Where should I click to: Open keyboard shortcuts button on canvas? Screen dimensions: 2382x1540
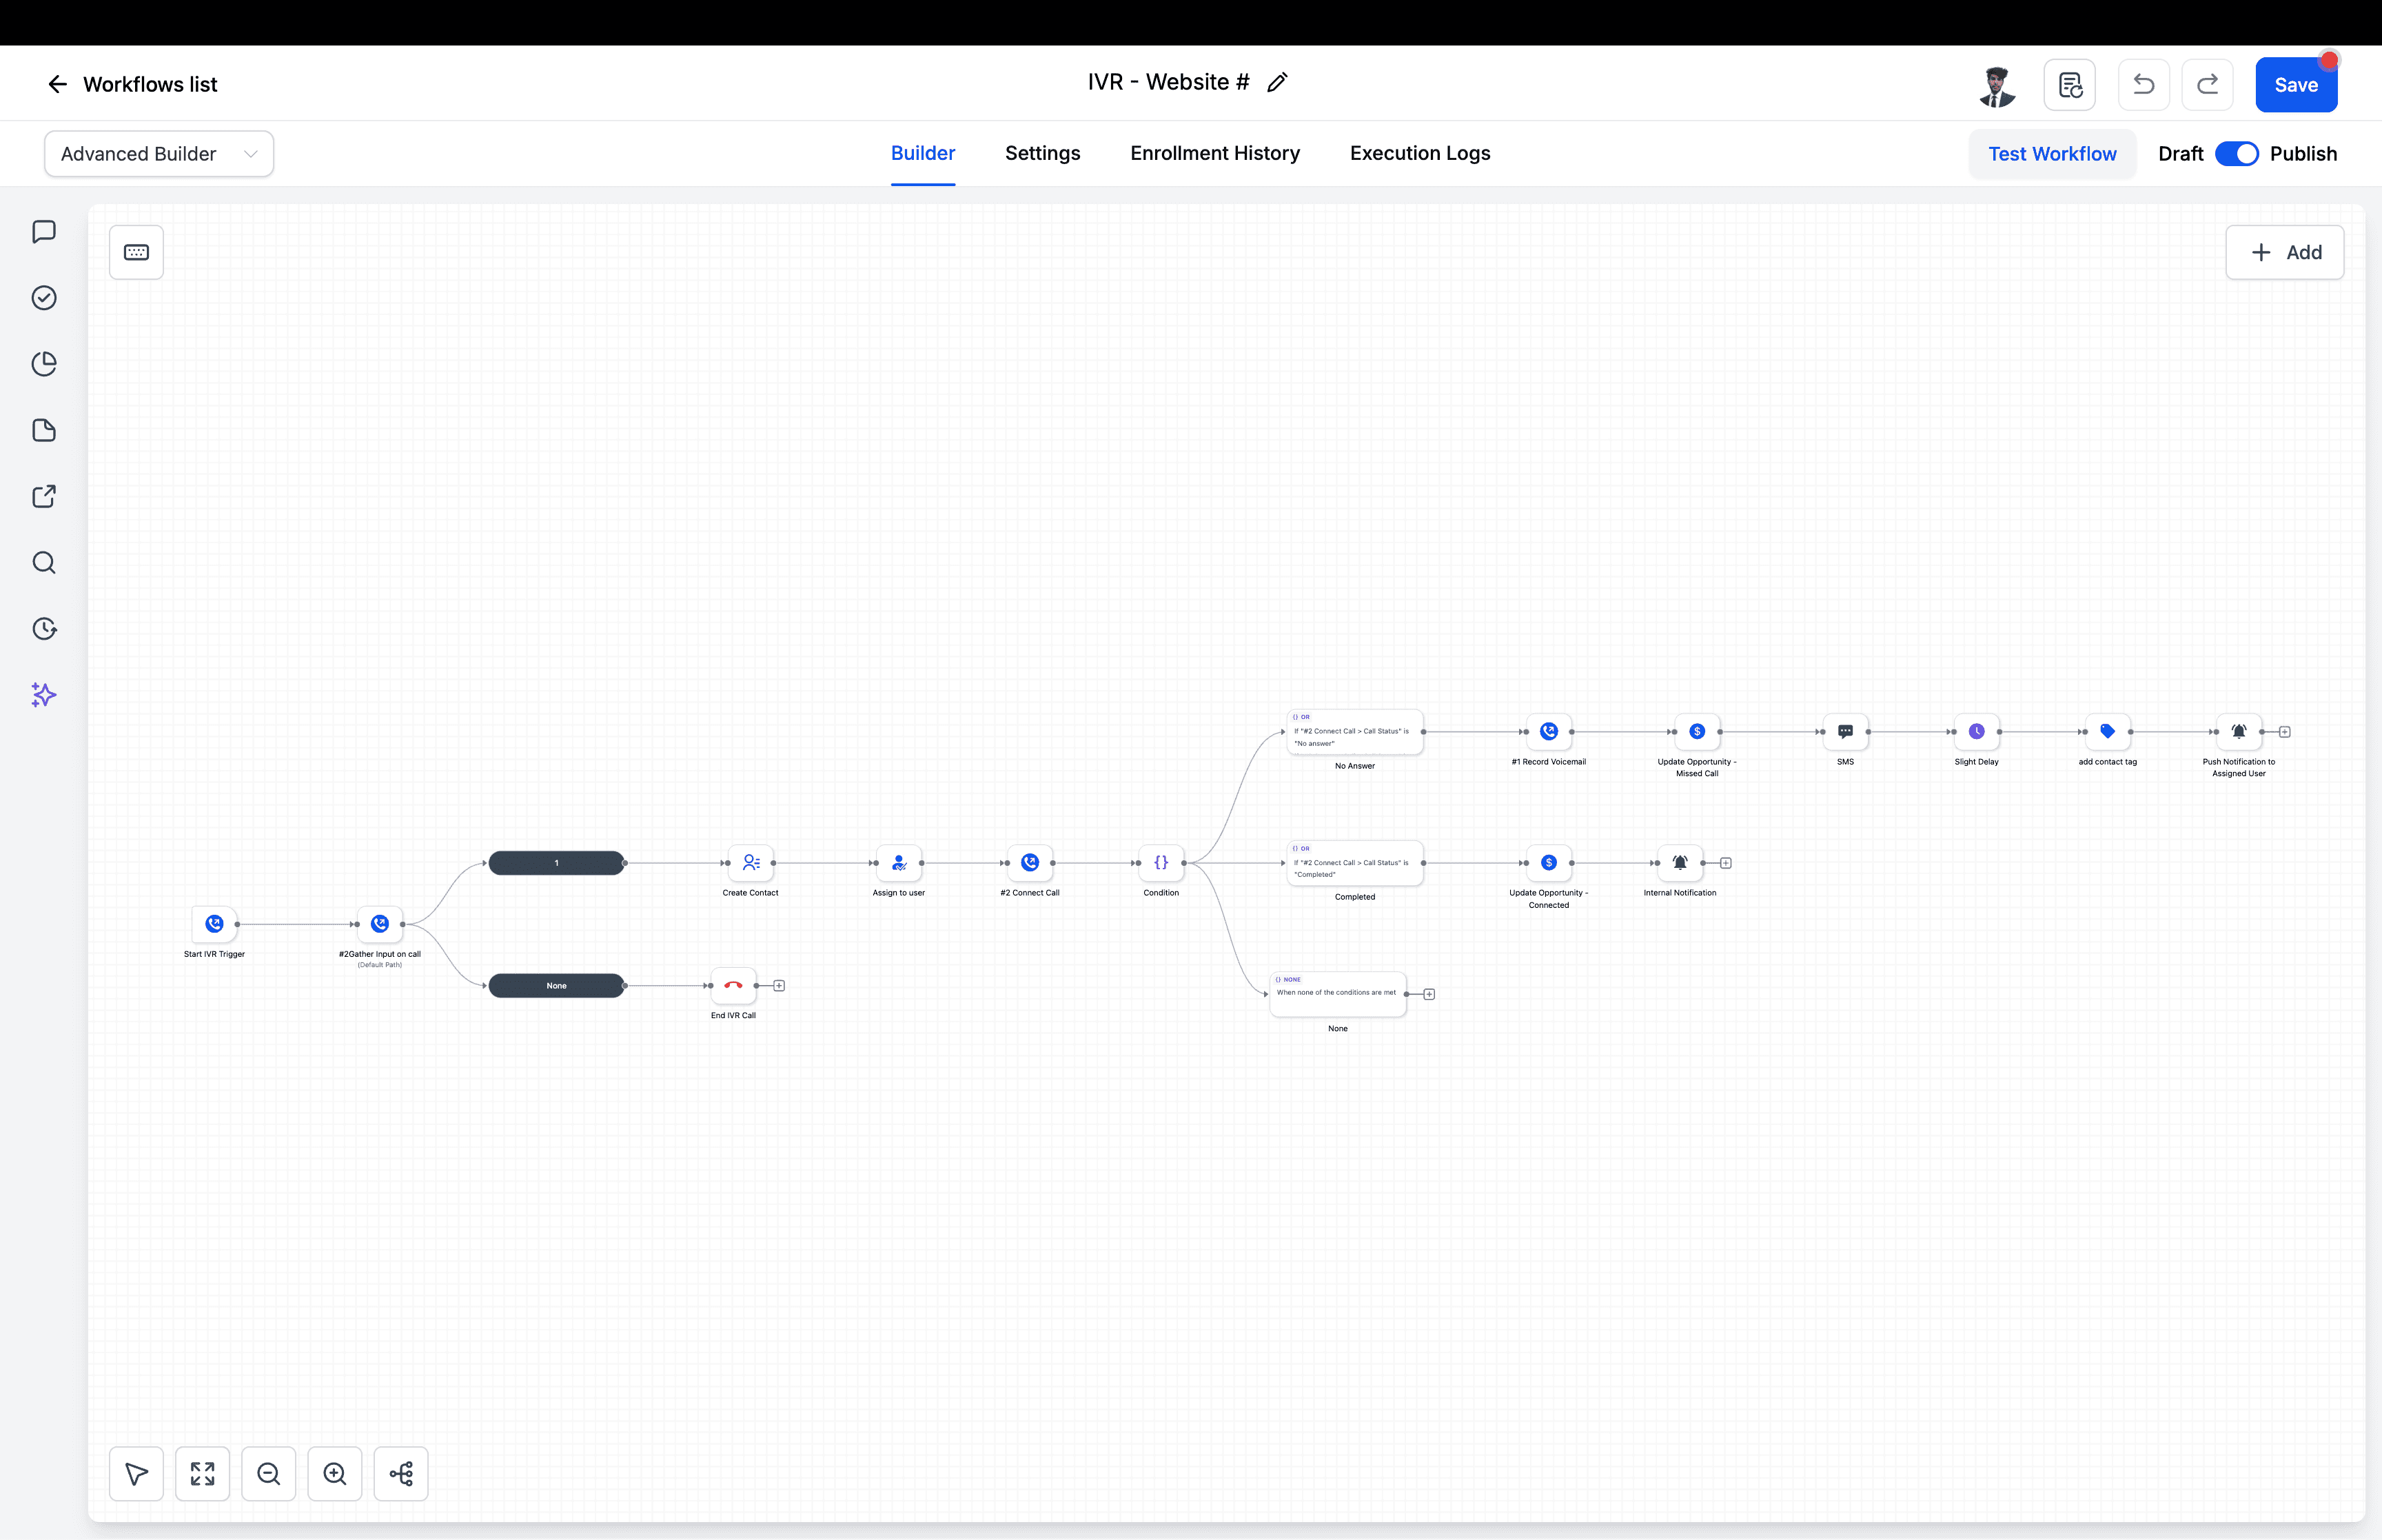click(136, 252)
